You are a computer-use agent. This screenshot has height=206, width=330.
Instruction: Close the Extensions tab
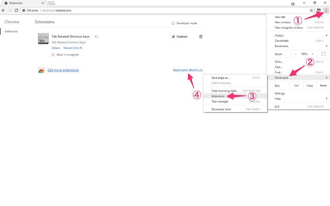(x=43, y=3)
